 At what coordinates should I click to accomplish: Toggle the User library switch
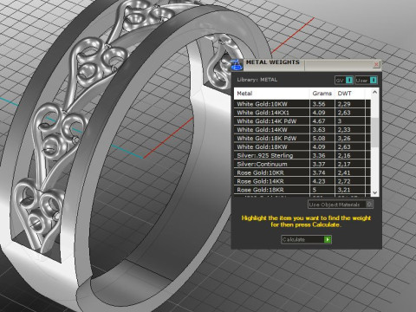pyautogui.click(x=366, y=80)
